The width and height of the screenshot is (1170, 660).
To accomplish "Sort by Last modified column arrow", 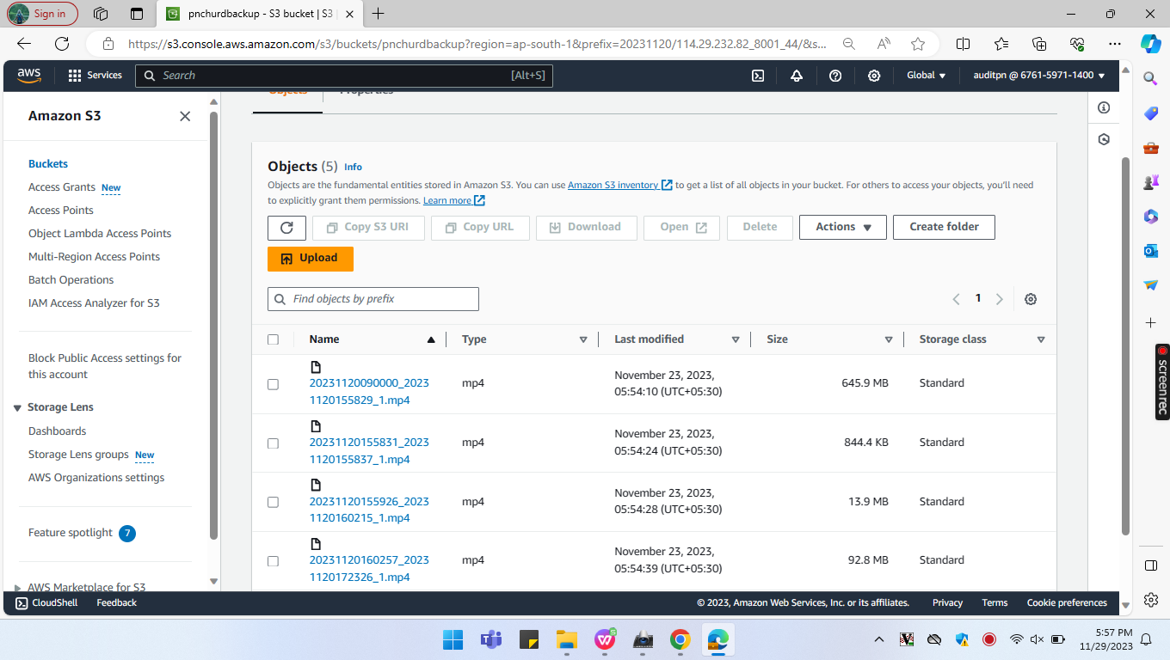I will [736, 339].
